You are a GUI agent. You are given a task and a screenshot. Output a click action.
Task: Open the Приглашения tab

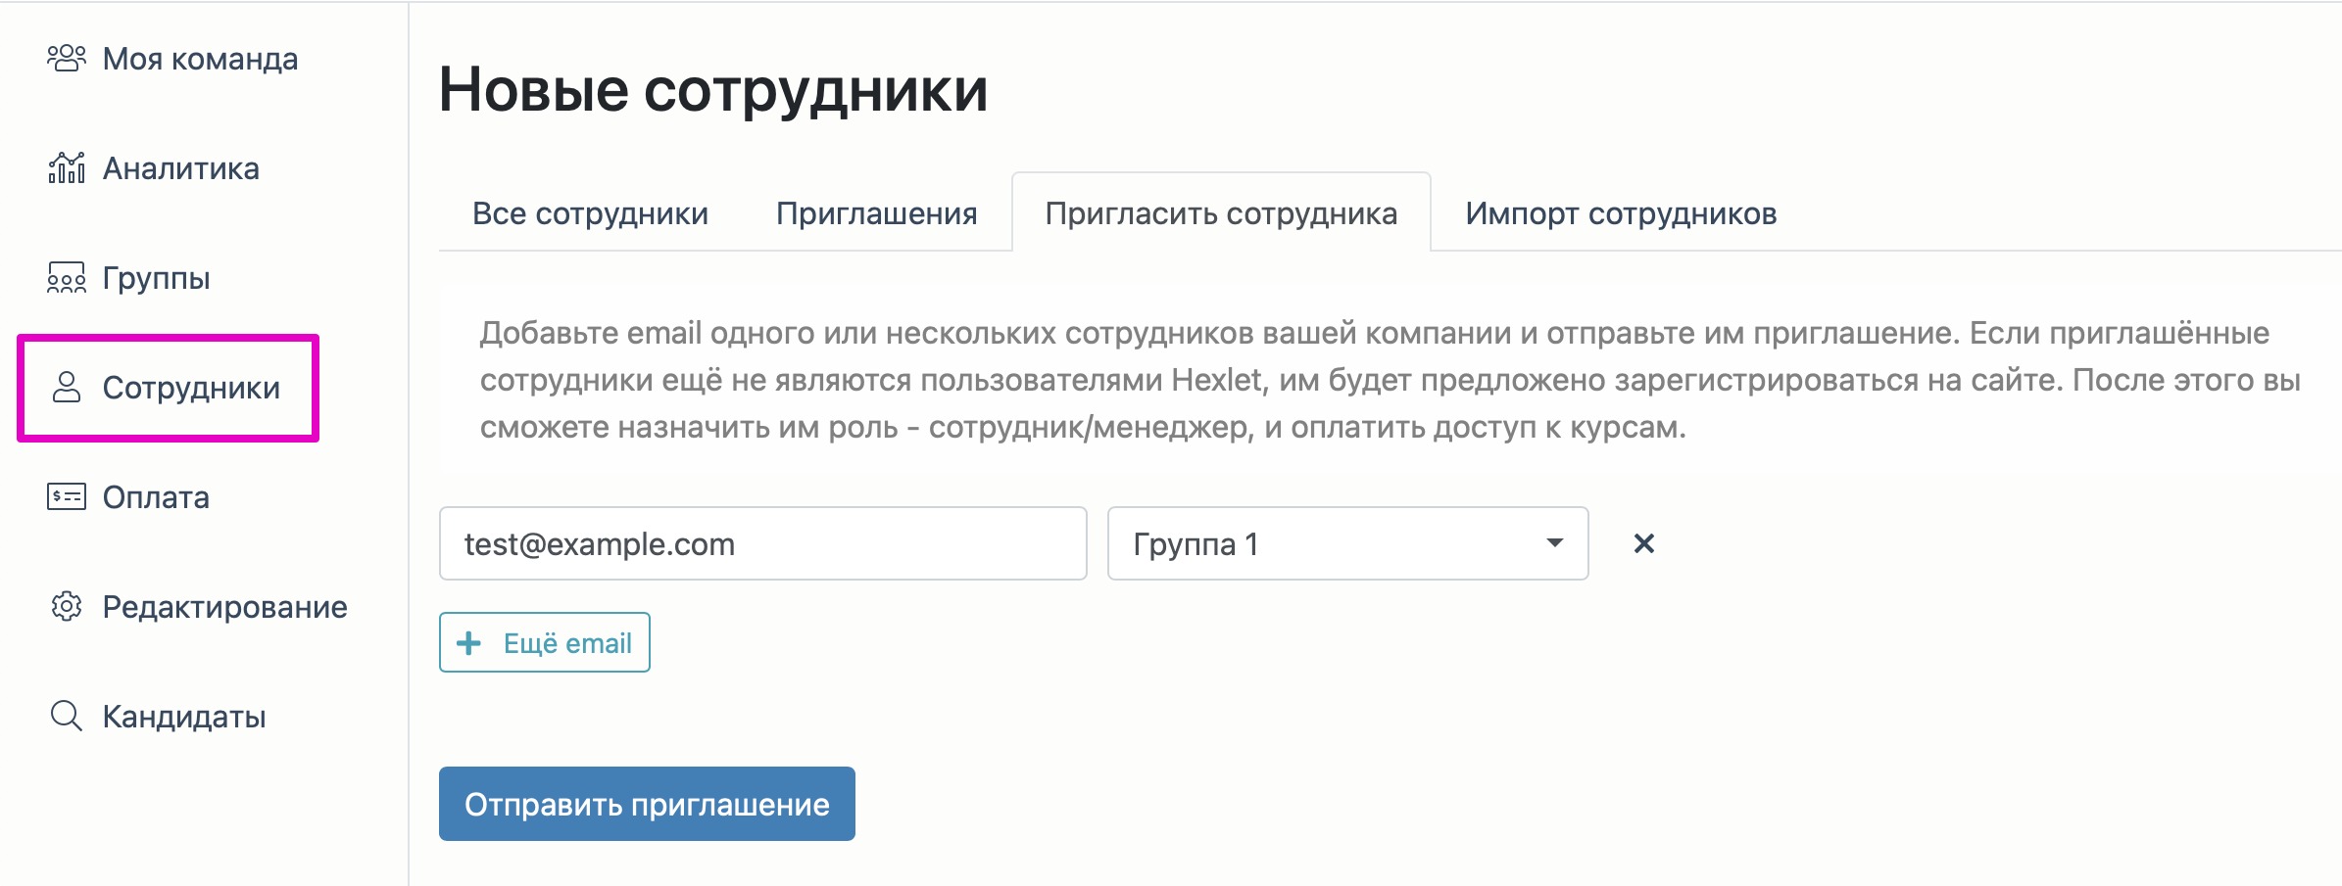coord(876,213)
